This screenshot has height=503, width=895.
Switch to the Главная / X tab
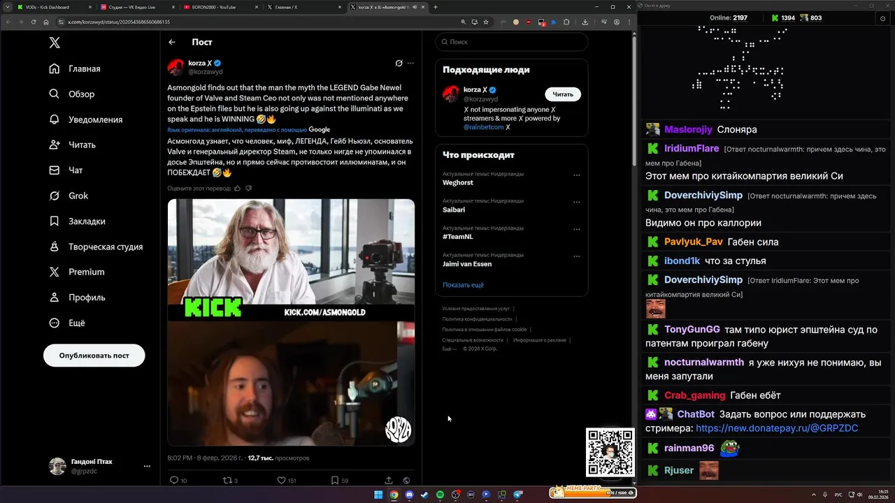coord(305,7)
